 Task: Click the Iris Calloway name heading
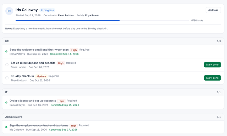27,10
